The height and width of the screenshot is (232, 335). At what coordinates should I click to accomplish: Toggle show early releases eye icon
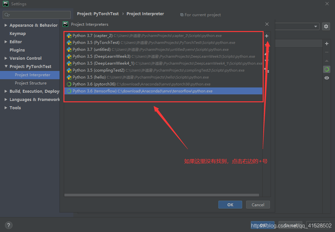(327, 78)
